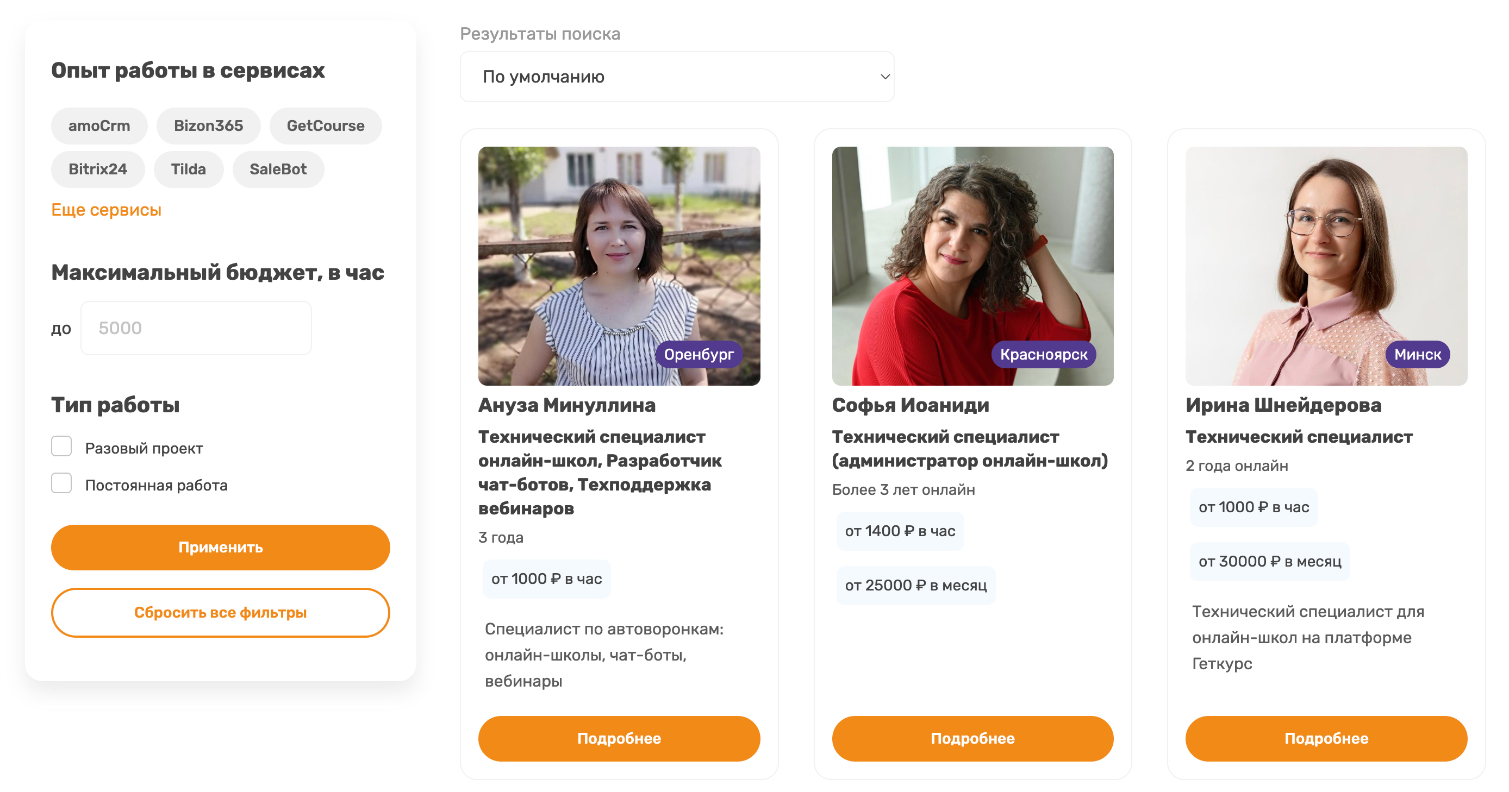Reset filters with "Сбросить все фильтры"

[220, 612]
